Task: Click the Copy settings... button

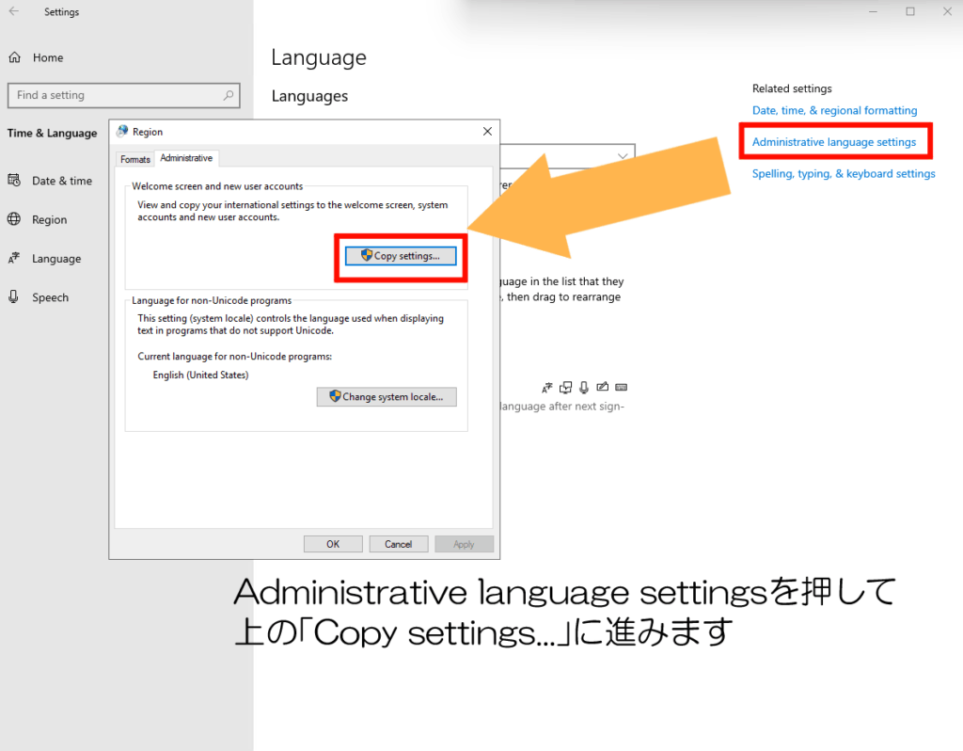Action: (401, 256)
